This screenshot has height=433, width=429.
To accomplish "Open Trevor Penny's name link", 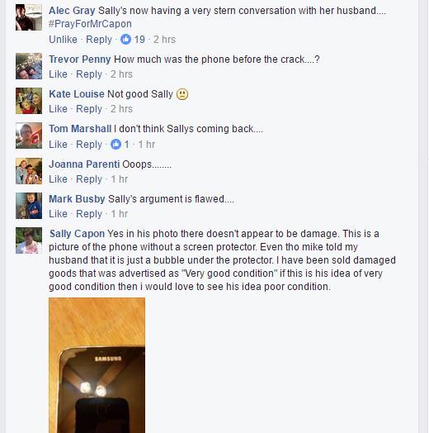I will coord(80,59).
